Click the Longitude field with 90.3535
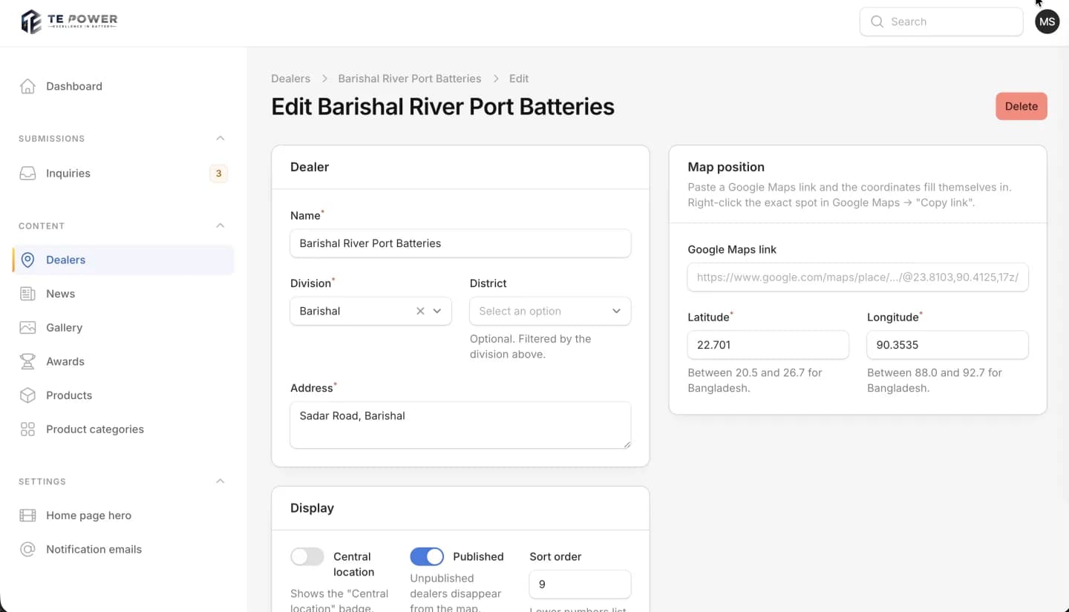This screenshot has width=1069, height=612. pos(947,345)
